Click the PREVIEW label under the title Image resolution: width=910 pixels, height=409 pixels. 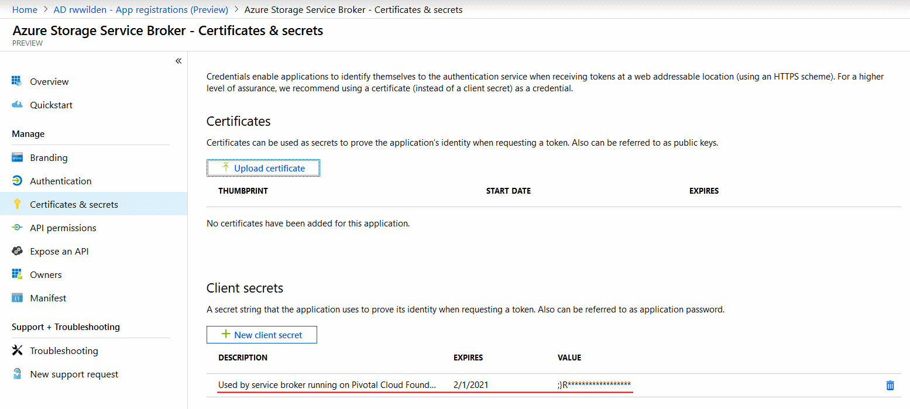[x=28, y=43]
